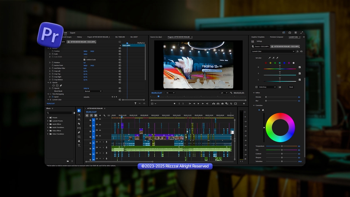Screen dimensions: 350x197
Task: Collapse the Refine section in Lumetri
Action: [254, 93]
